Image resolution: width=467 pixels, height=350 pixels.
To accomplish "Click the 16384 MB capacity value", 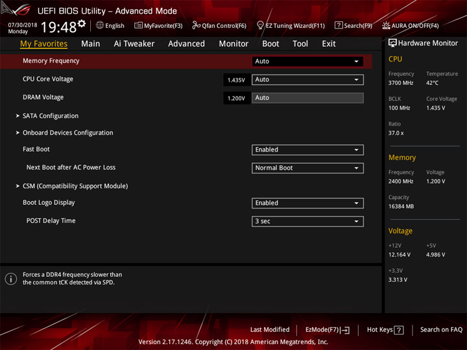I will coord(401,207).
